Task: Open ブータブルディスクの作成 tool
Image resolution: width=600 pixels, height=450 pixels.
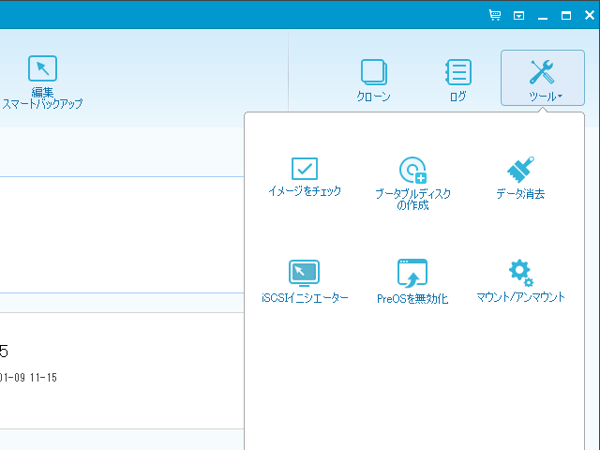Action: 412,184
